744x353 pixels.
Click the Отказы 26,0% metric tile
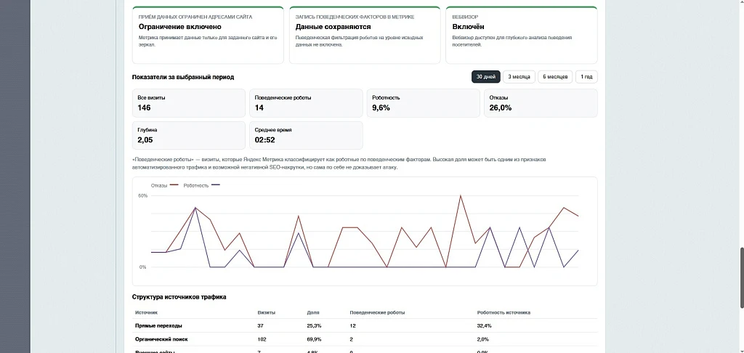coord(541,103)
